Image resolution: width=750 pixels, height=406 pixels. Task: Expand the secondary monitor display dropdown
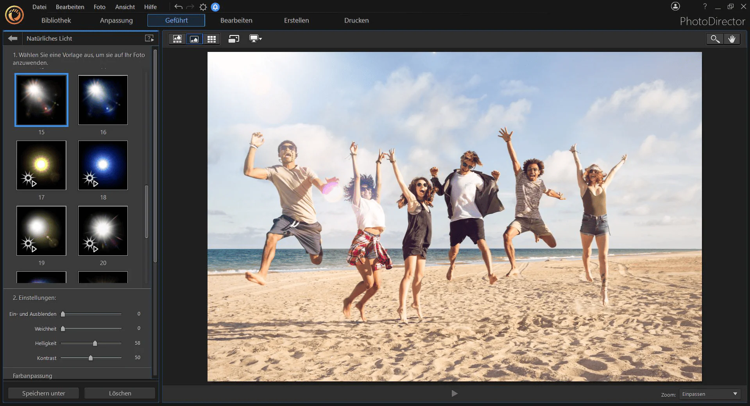pyautogui.click(x=256, y=39)
